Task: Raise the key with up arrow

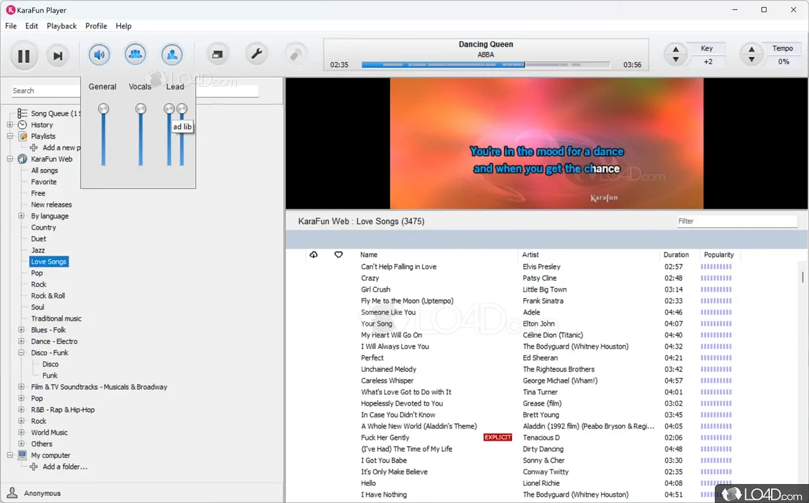Action: point(676,49)
